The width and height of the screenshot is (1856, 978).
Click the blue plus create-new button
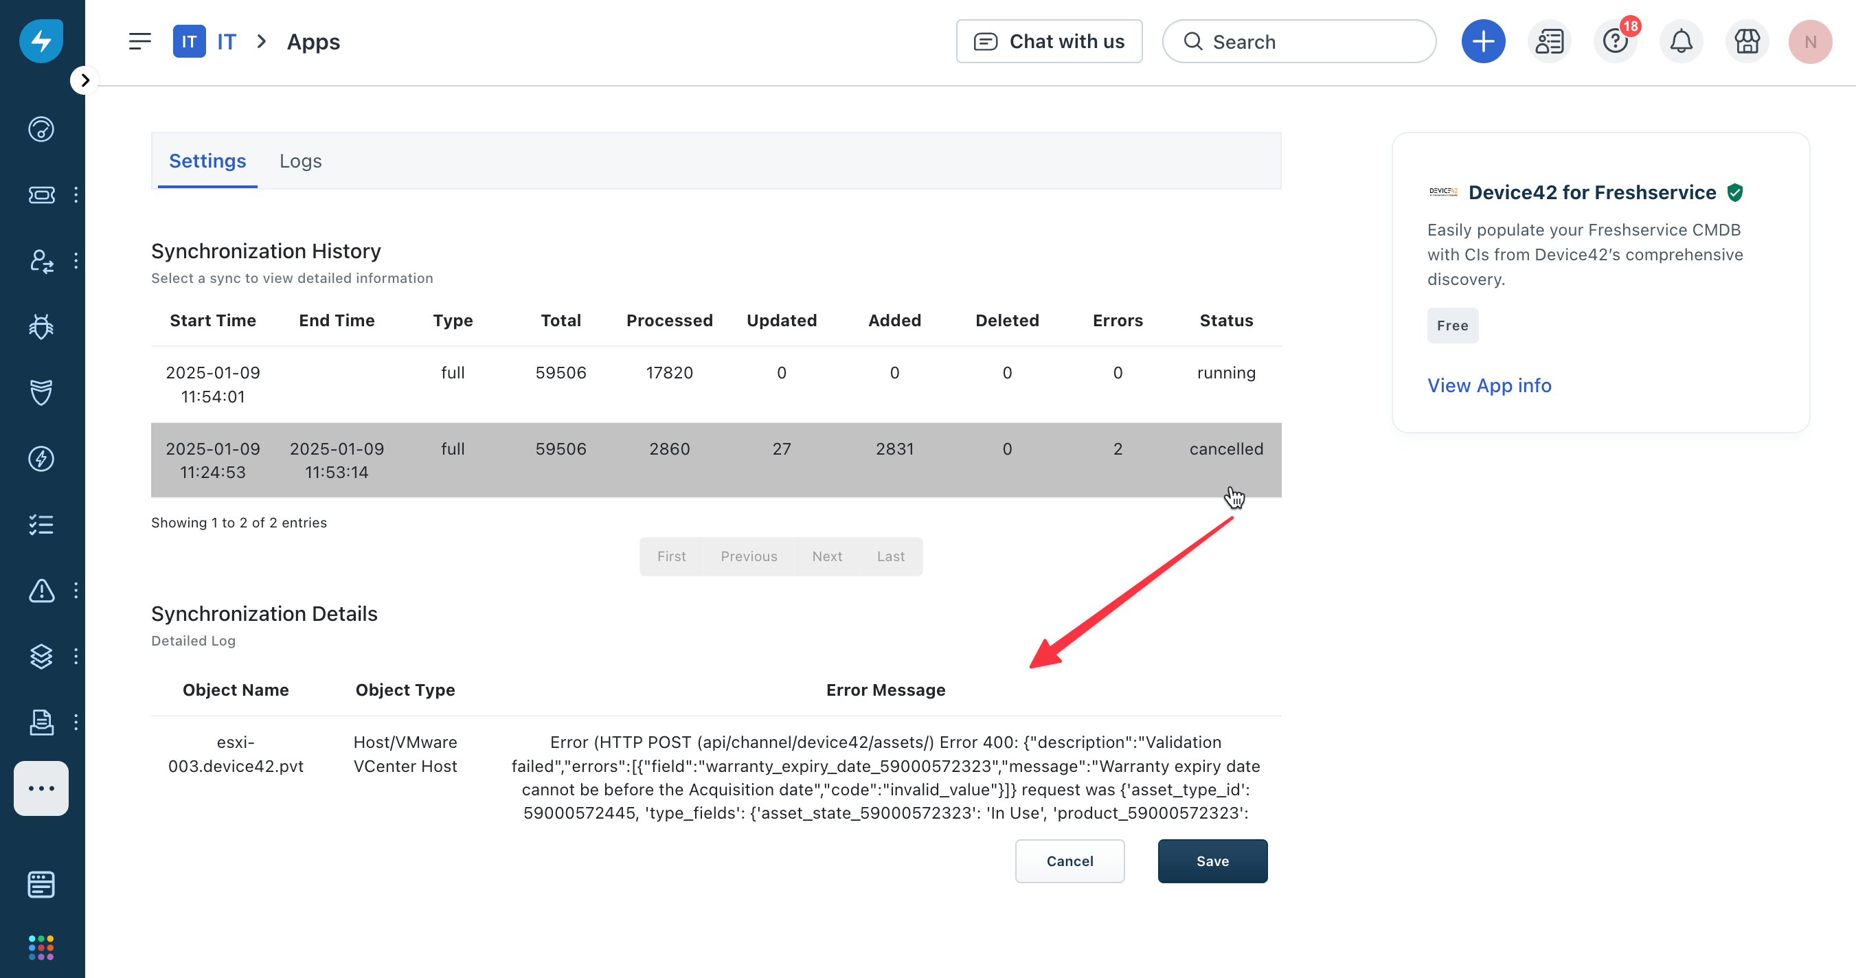click(1483, 42)
